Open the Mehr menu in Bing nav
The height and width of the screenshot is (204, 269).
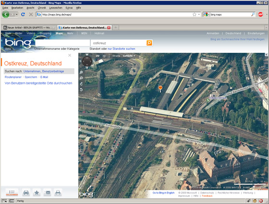coord(70,33)
